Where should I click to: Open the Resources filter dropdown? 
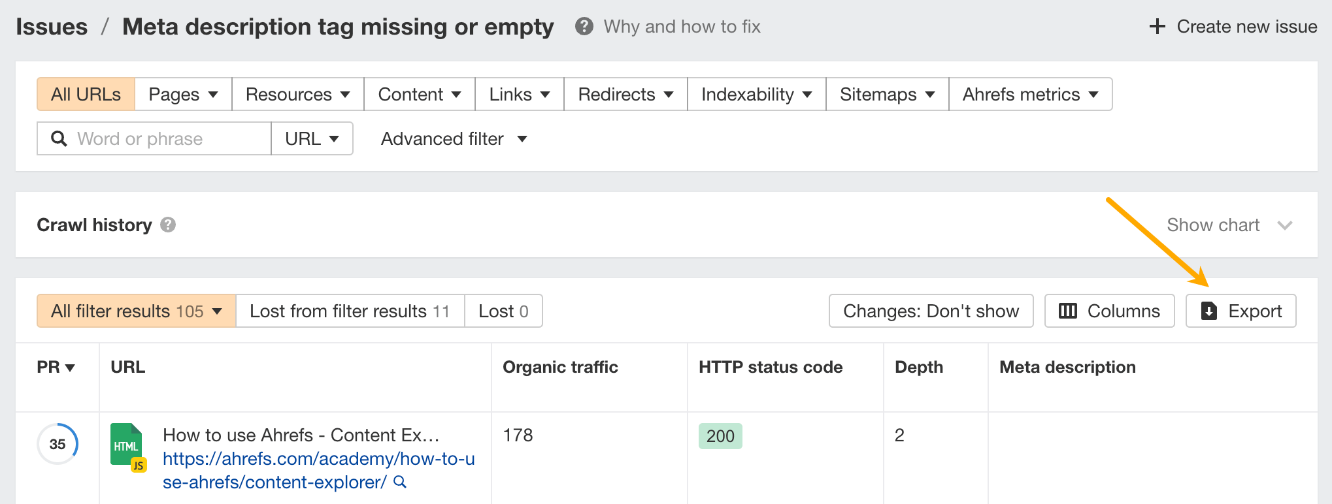[298, 95]
